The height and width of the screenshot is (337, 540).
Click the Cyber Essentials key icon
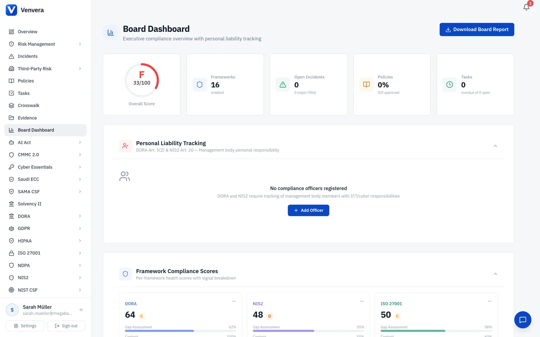(x=12, y=167)
